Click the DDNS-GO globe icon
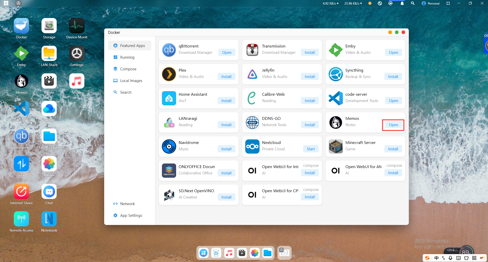Image resolution: width=488 pixels, height=262 pixels. point(252,122)
